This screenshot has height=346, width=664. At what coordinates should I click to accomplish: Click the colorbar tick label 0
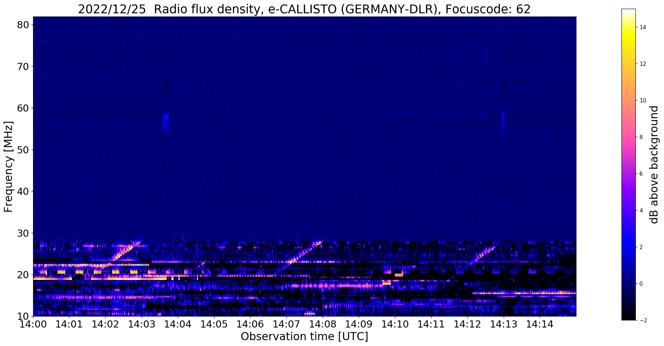pos(641,284)
